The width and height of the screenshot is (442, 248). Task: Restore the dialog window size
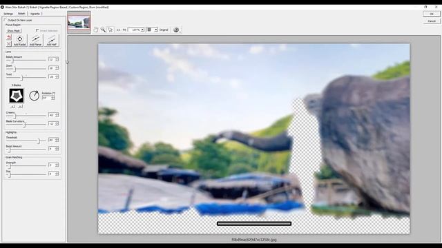pos(425,7)
